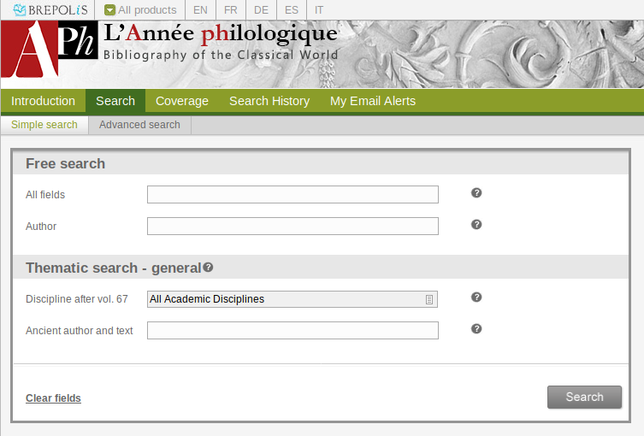Switch language to IT
This screenshot has width=644, height=436.
tap(319, 10)
